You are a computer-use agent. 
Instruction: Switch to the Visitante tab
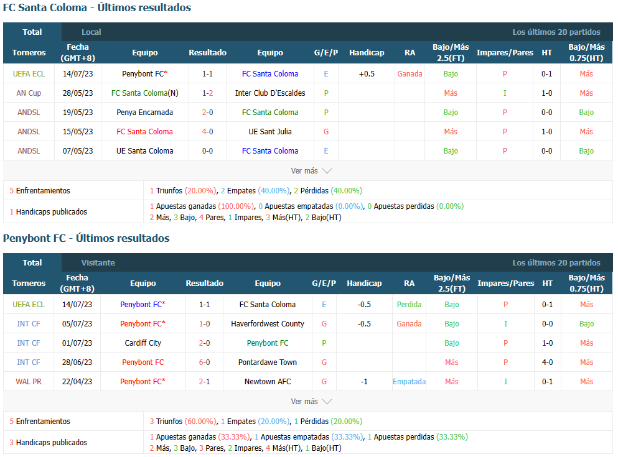click(x=98, y=262)
